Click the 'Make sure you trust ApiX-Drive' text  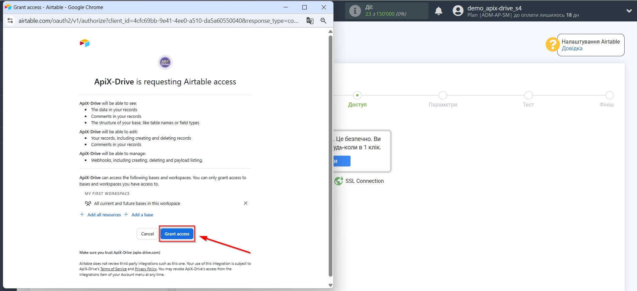tap(120, 252)
